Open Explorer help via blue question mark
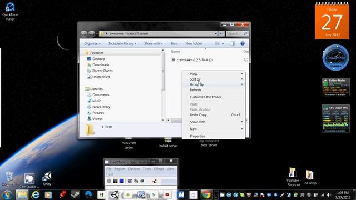The height and width of the screenshot is (200, 356). [x=243, y=43]
